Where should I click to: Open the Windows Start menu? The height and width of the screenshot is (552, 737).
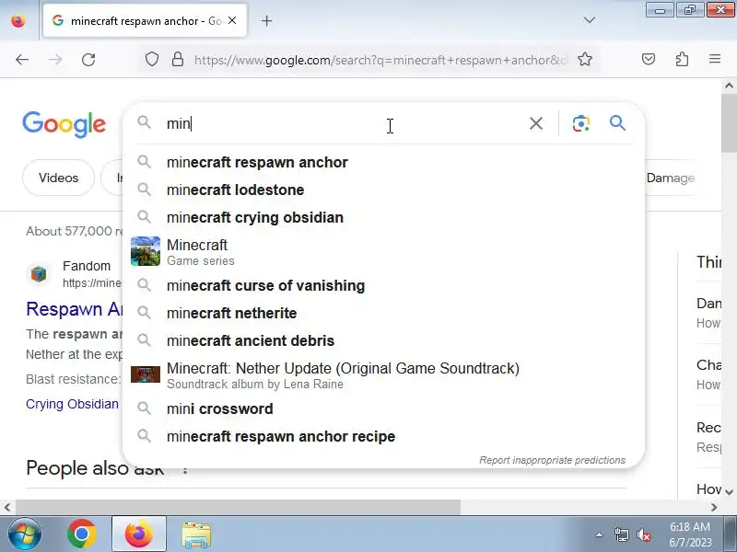(25, 535)
